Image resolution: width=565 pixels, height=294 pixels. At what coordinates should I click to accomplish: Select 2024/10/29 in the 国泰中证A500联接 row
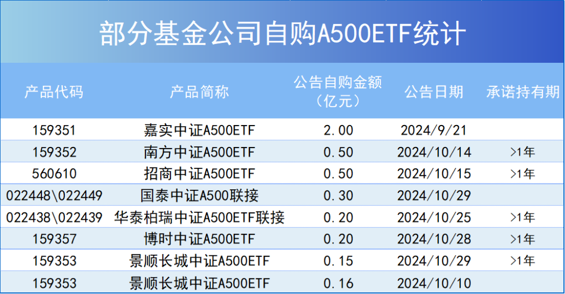(434, 196)
